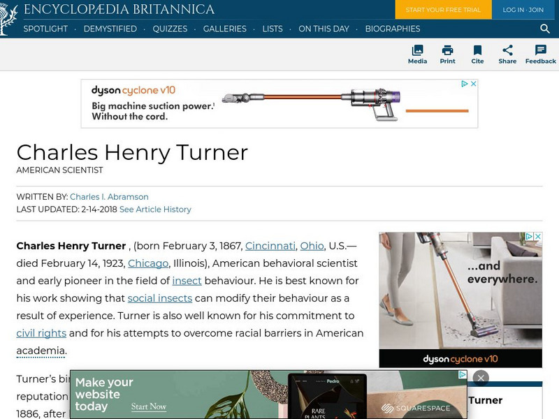559x419 pixels.
Task: Navigate to the On This Day section
Action: (x=324, y=29)
